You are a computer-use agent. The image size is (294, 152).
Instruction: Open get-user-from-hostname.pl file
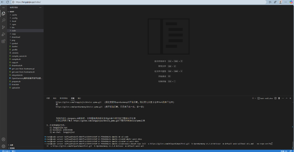tap(25, 69)
